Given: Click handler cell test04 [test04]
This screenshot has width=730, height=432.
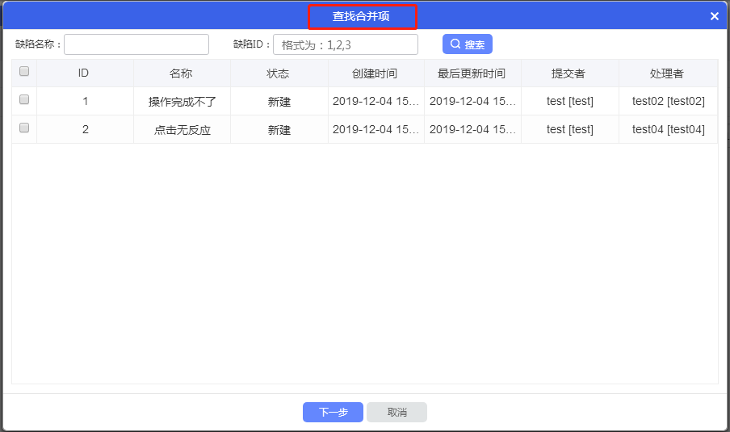Looking at the screenshot, I should (668, 130).
